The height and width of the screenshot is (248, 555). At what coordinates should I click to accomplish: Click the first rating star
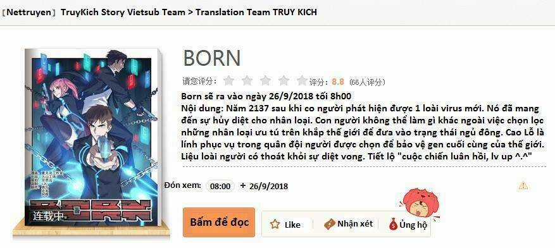(x=229, y=80)
